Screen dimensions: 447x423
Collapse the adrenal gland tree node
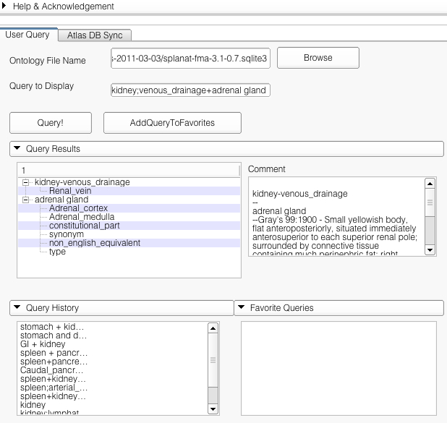(x=26, y=200)
